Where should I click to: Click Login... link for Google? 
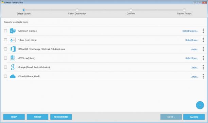194,67
